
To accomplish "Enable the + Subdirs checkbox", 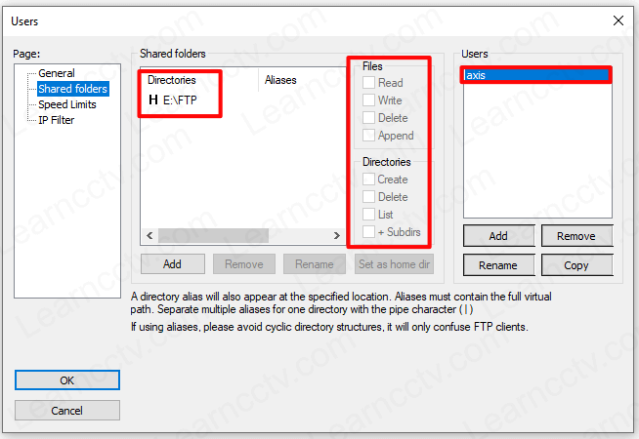I will click(368, 231).
